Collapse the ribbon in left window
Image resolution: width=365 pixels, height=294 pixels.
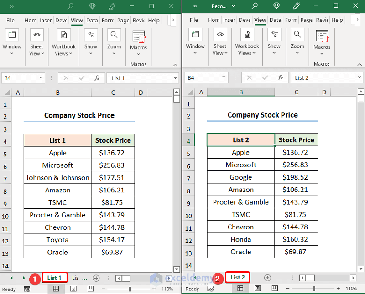point(176,65)
